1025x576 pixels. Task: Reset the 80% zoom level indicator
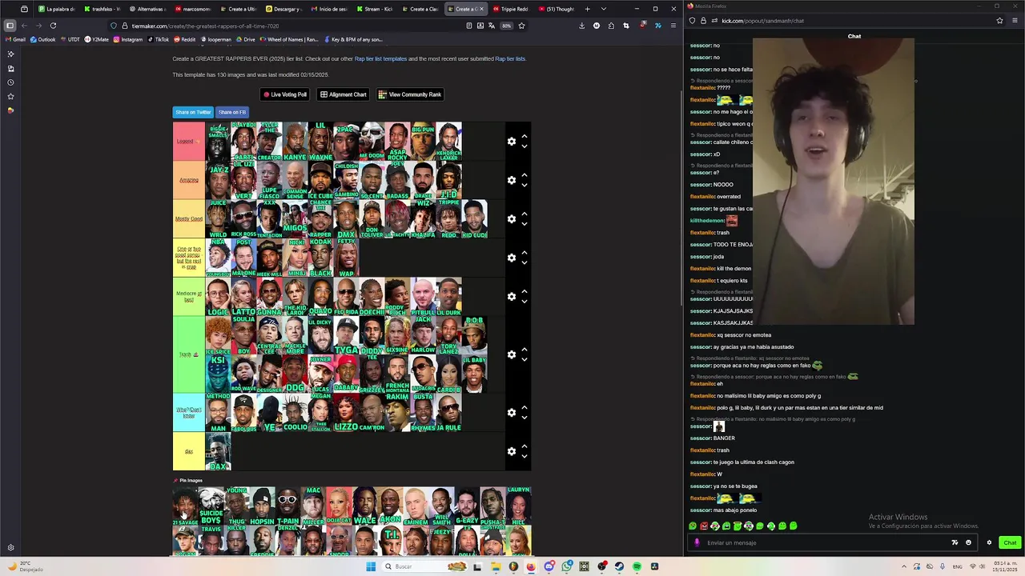click(x=507, y=26)
